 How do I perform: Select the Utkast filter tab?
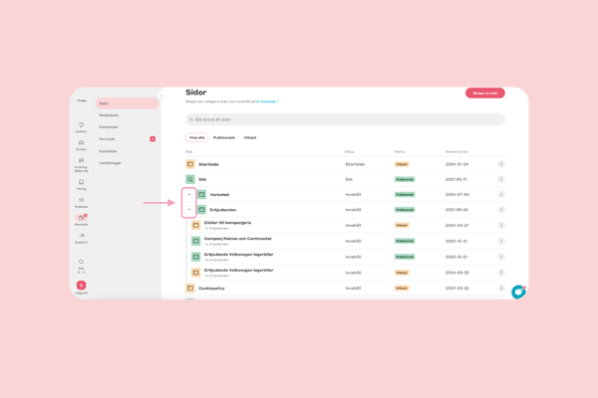pos(250,137)
